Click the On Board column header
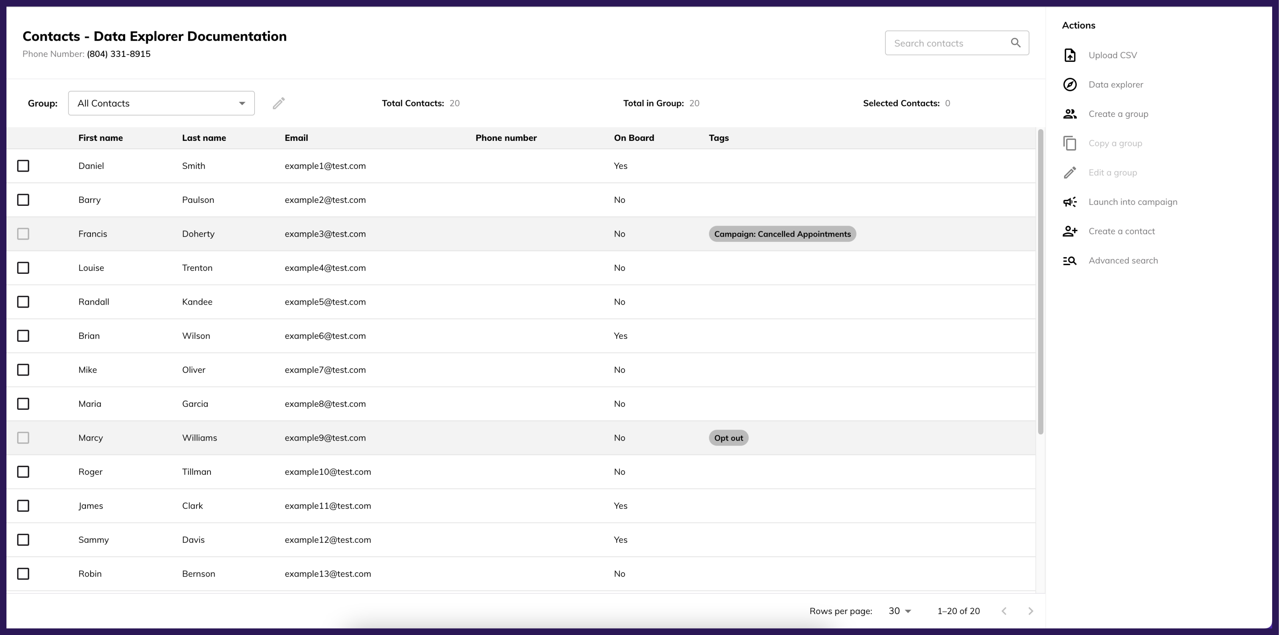 [x=633, y=138]
